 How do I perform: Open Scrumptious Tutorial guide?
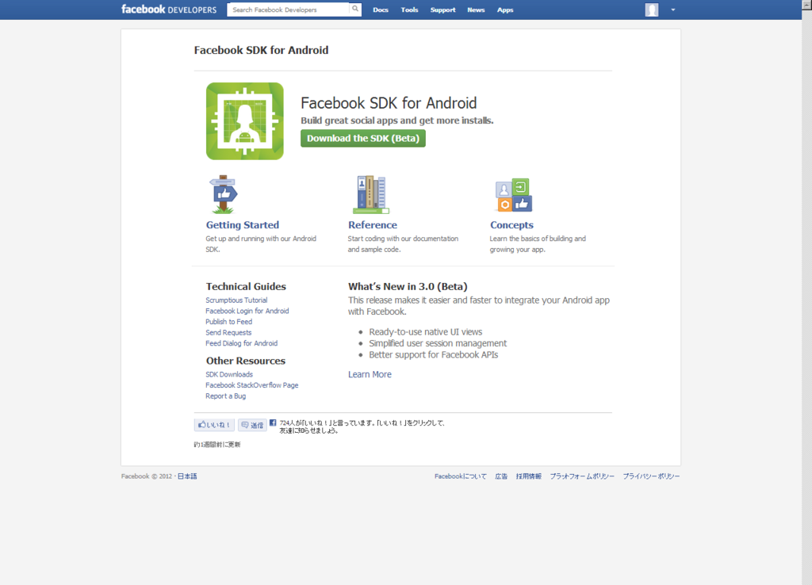coord(236,300)
